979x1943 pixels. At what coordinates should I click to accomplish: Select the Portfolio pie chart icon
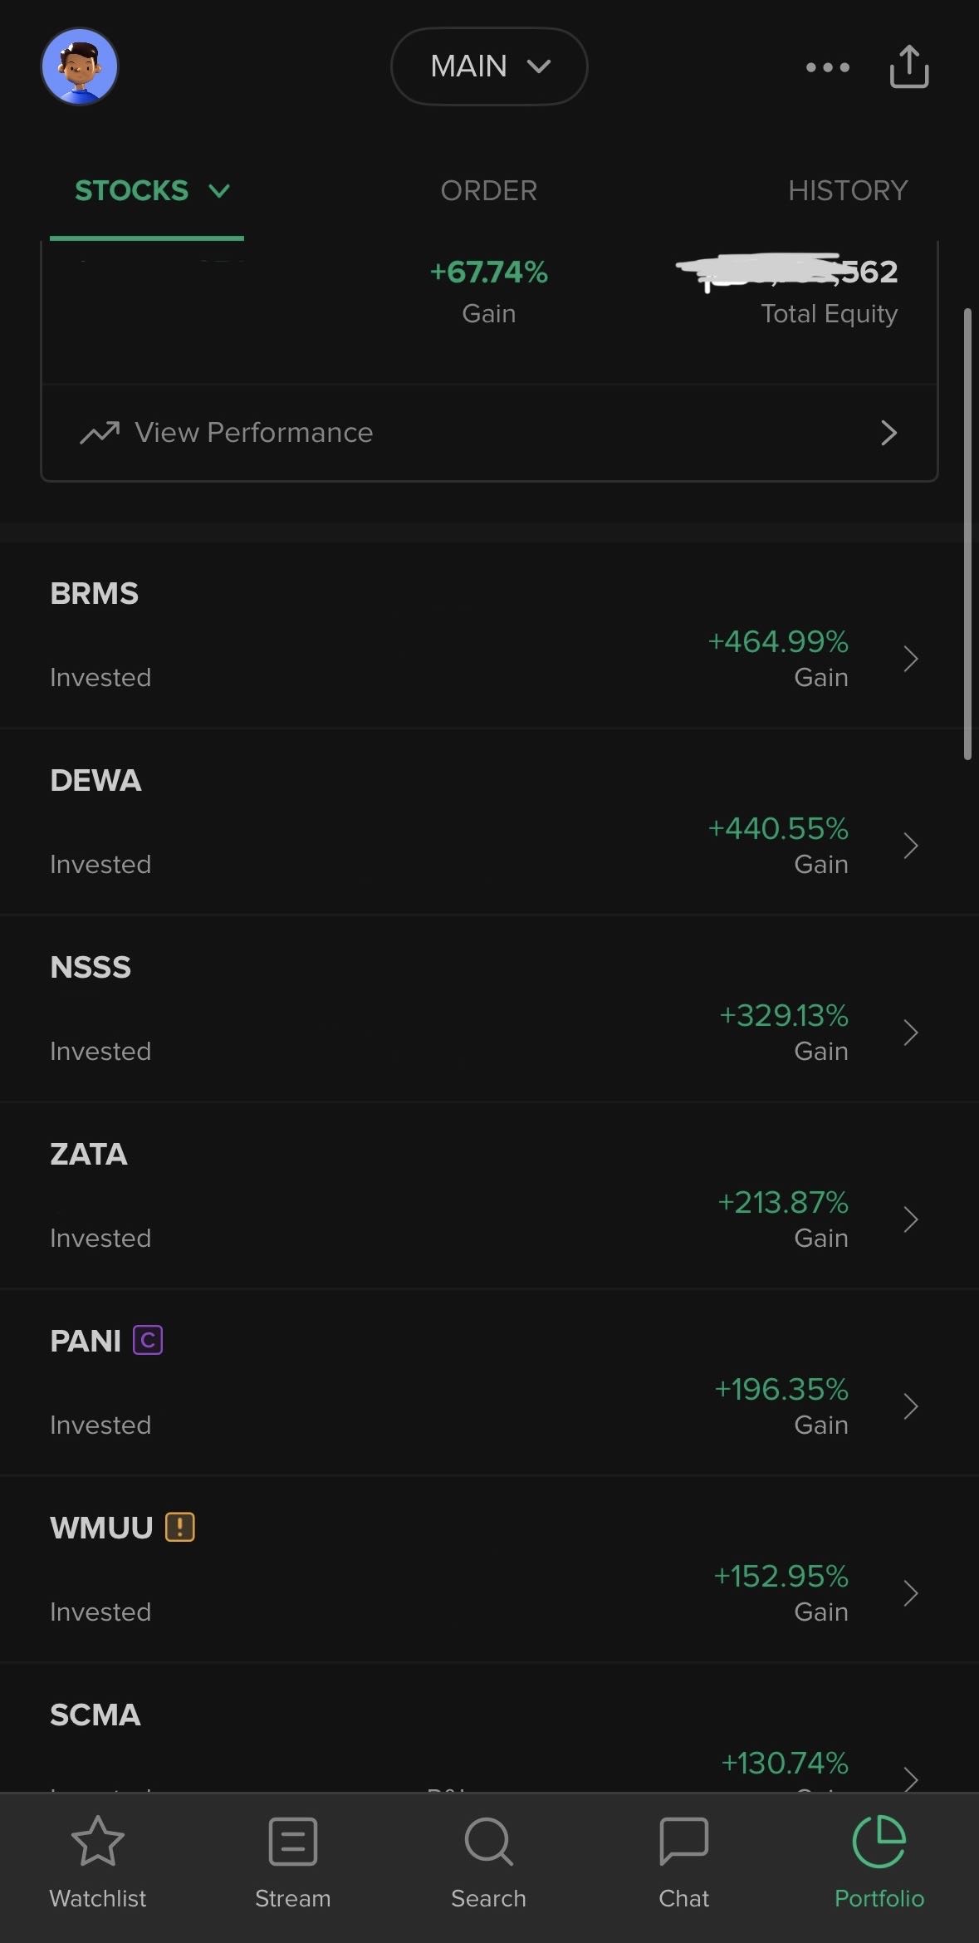coord(879,1841)
